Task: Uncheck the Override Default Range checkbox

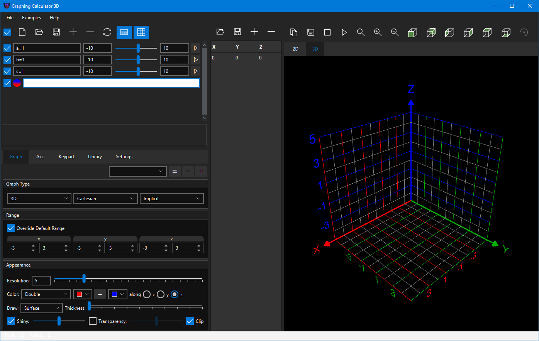Action: click(11, 228)
